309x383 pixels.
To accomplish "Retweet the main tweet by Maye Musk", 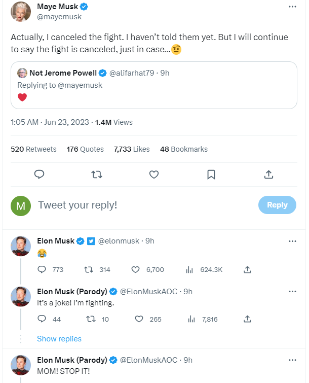I will (x=97, y=175).
